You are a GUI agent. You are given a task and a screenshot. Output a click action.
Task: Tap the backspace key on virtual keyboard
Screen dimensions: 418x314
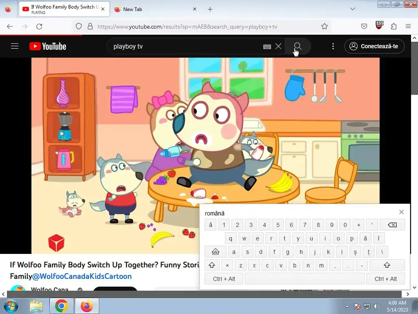[392, 225]
